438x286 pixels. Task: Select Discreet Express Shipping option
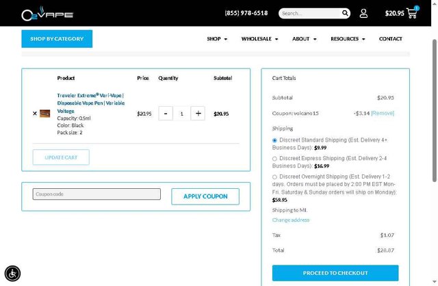(274, 159)
